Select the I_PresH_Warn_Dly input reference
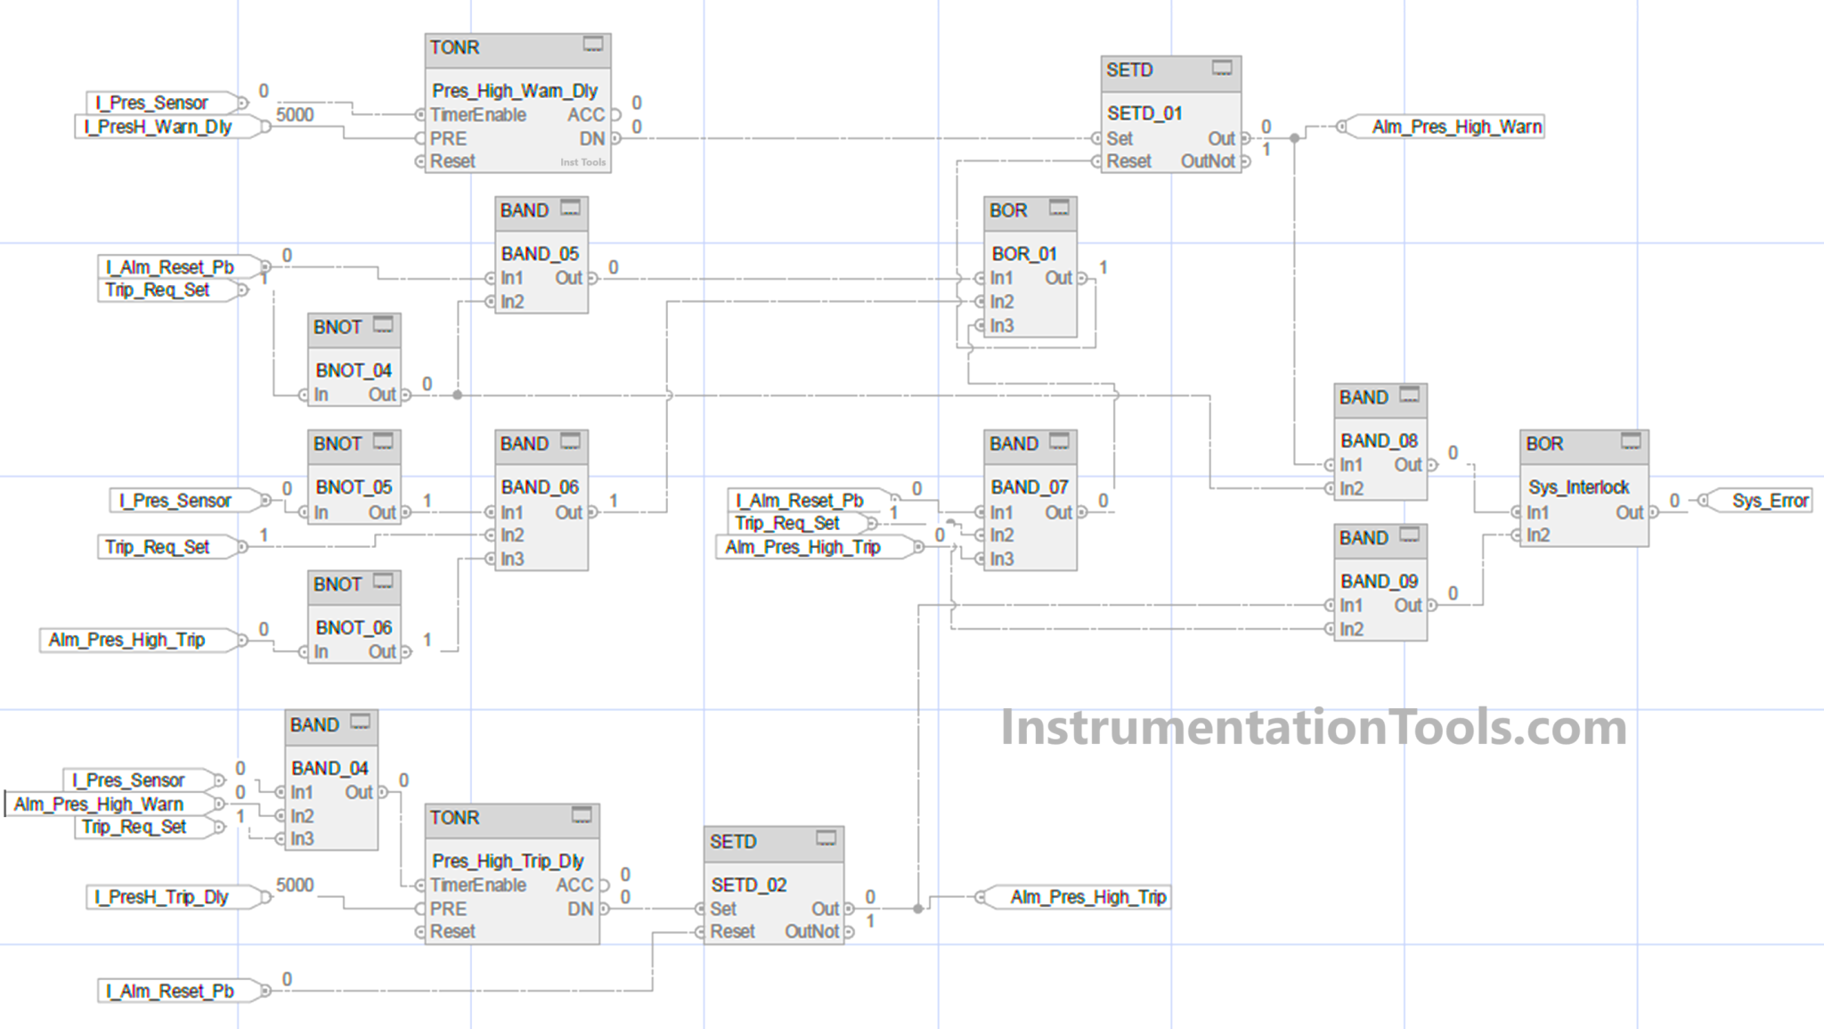The image size is (1824, 1029). (x=172, y=127)
